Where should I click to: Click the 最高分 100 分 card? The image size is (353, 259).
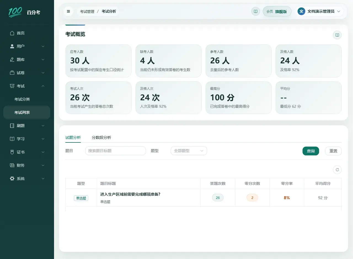pos(239,98)
